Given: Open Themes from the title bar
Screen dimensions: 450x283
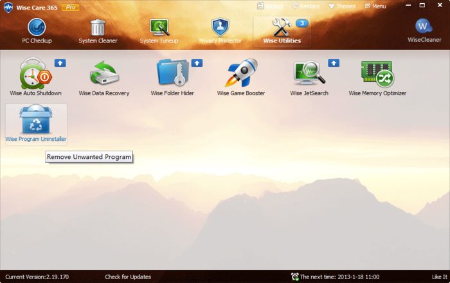Looking at the screenshot, I should (342, 6).
